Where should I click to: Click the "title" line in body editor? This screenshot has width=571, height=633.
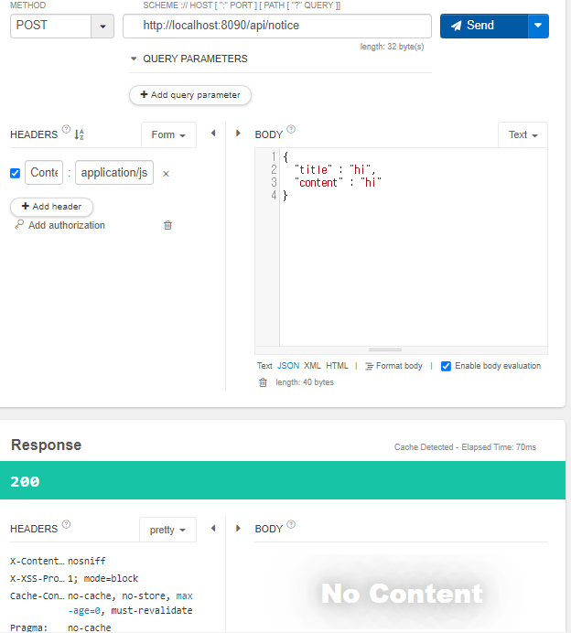335,169
